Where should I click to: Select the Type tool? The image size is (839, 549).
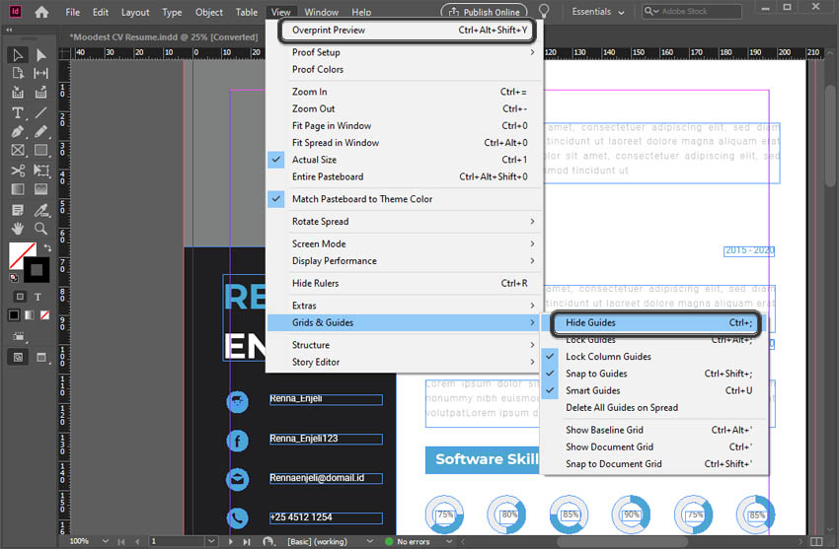pos(17,113)
